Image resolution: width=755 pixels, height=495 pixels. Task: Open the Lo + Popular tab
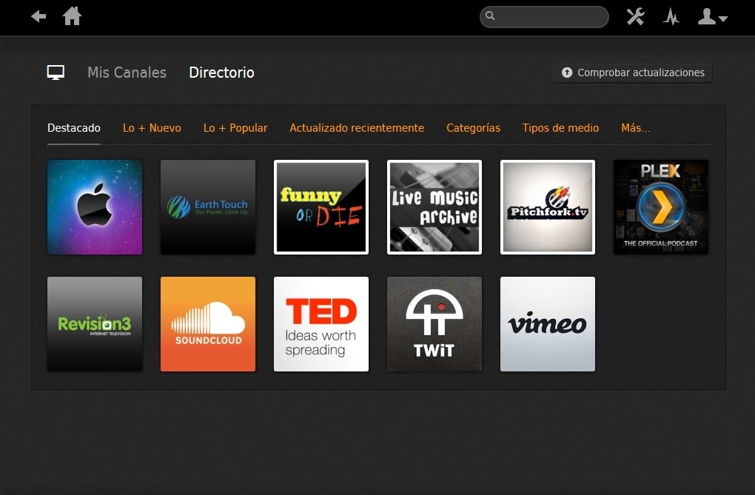click(x=235, y=128)
